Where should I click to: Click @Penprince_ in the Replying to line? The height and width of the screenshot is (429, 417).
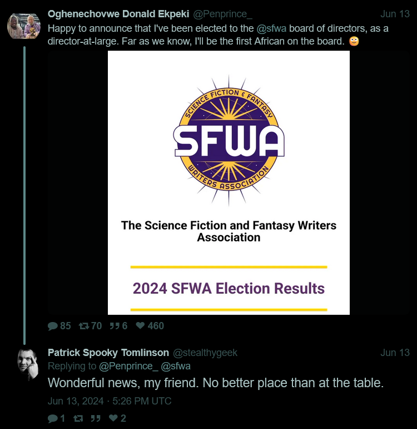point(128,366)
